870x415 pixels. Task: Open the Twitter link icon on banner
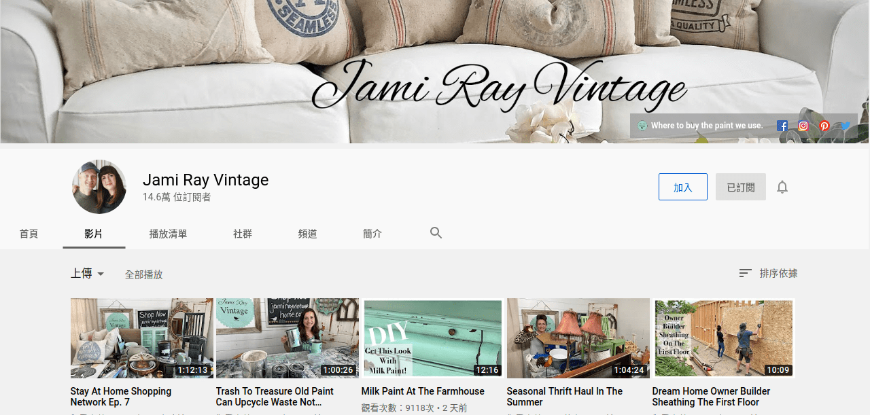click(x=846, y=126)
